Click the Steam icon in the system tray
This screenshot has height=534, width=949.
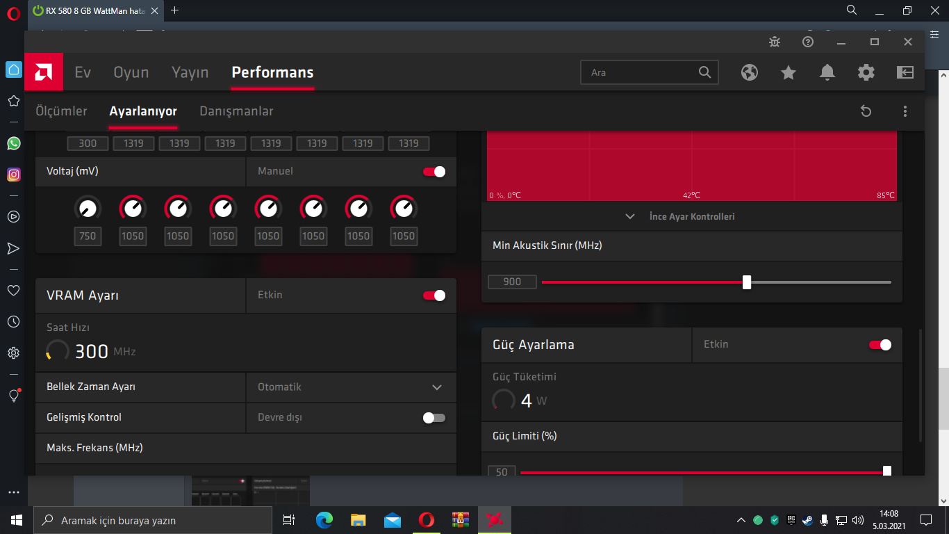[x=807, y=520]
